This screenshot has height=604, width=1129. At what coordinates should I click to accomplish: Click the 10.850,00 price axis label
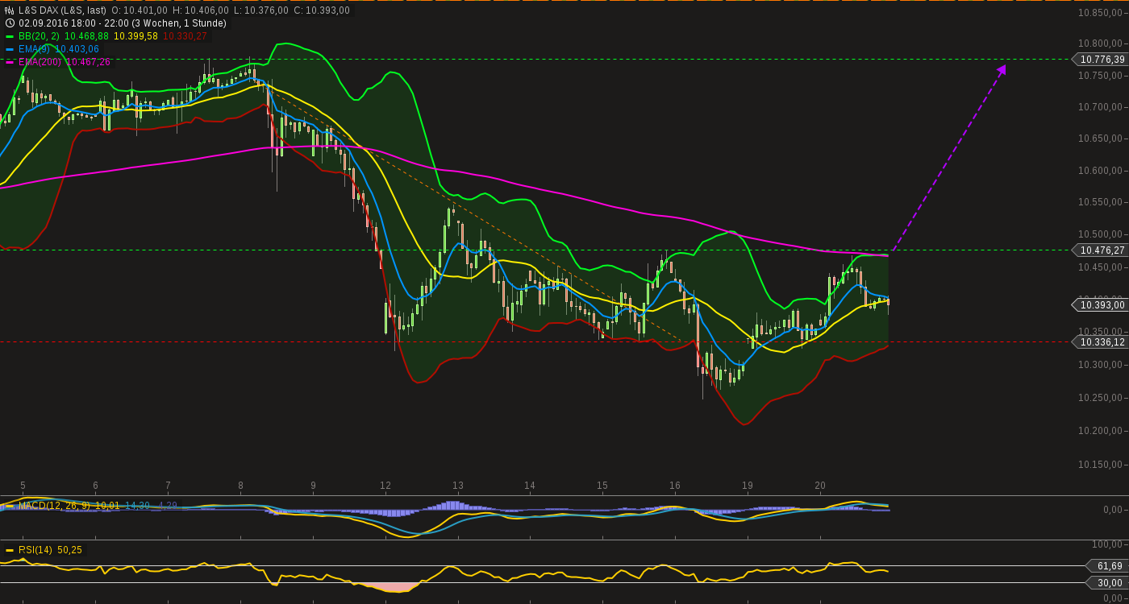point(1102,13)
